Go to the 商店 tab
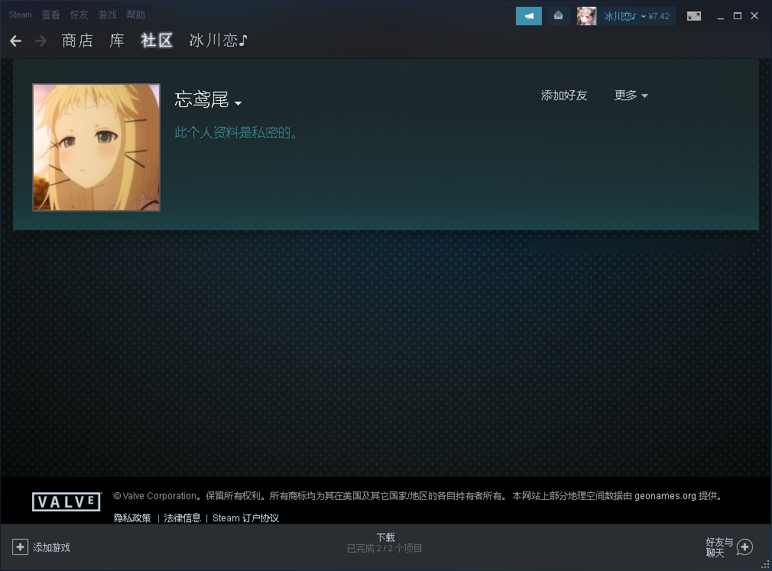 pyautogui.click(x=77, y=41)
